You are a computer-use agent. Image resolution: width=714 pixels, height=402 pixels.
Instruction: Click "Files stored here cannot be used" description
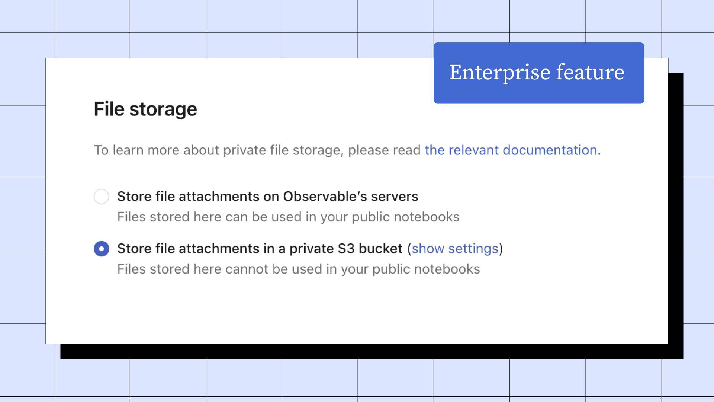(298, 269)
